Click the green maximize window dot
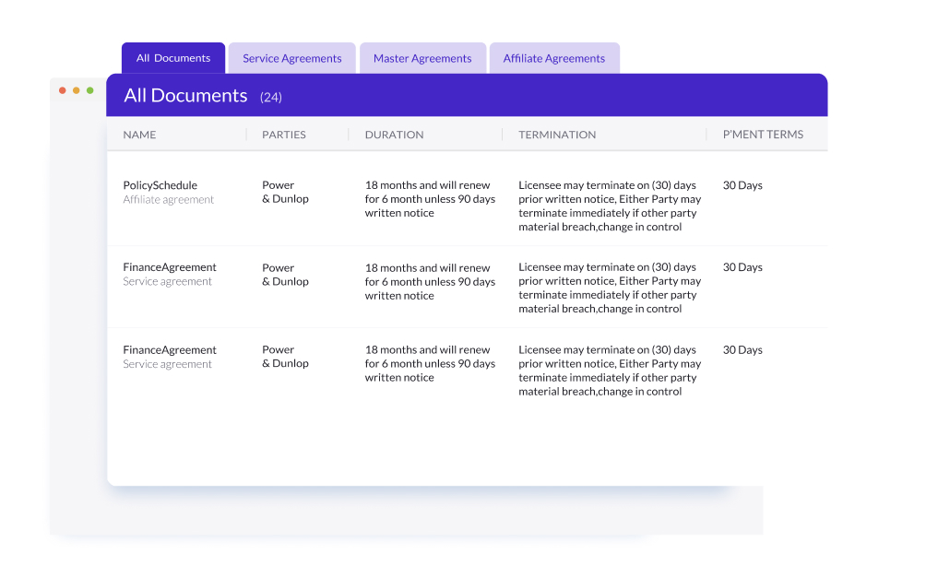This screenshot has height=577, width=950. 90,90
